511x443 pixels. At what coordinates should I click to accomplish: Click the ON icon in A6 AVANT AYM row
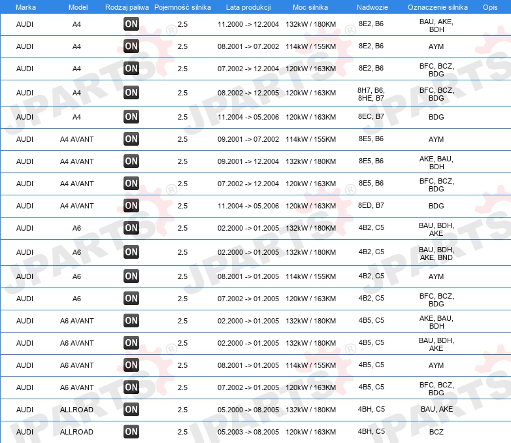pyautogui.click(x=131, y=365)
